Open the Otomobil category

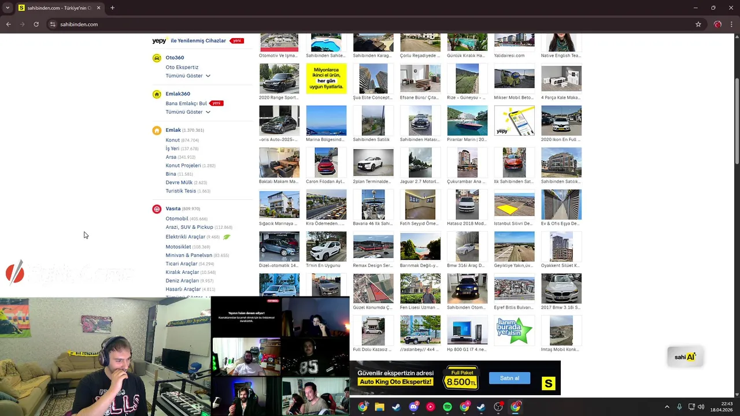tap(177, 219)
